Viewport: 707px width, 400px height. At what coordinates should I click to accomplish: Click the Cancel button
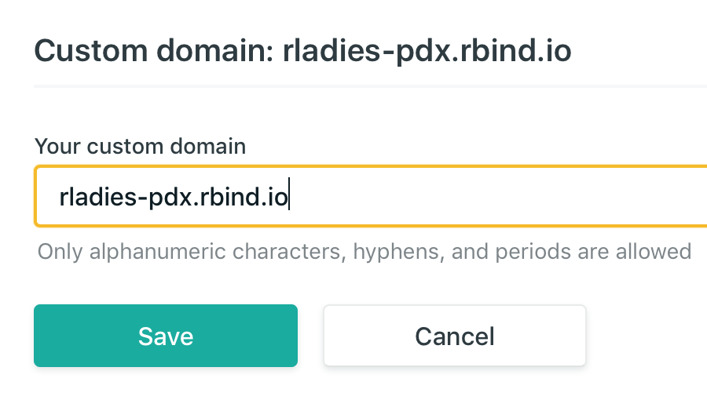455,336
